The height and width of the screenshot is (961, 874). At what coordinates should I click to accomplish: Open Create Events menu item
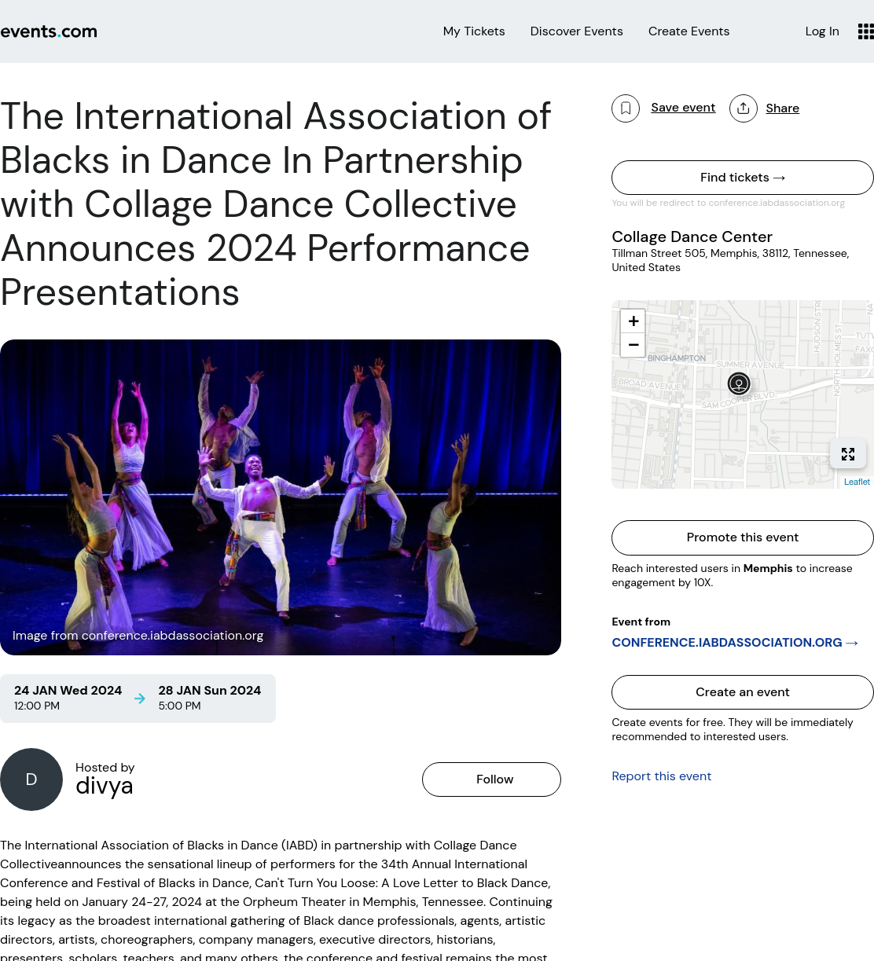[689, 31]
